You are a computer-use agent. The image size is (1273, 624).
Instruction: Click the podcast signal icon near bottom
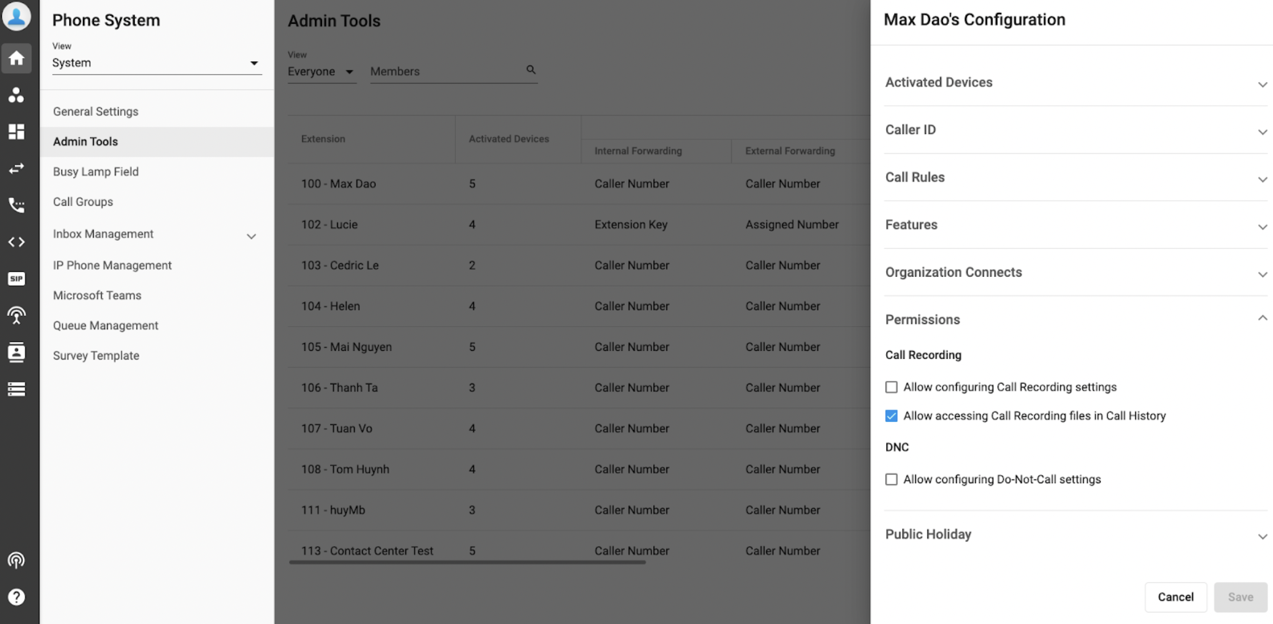tap(17, 560)
